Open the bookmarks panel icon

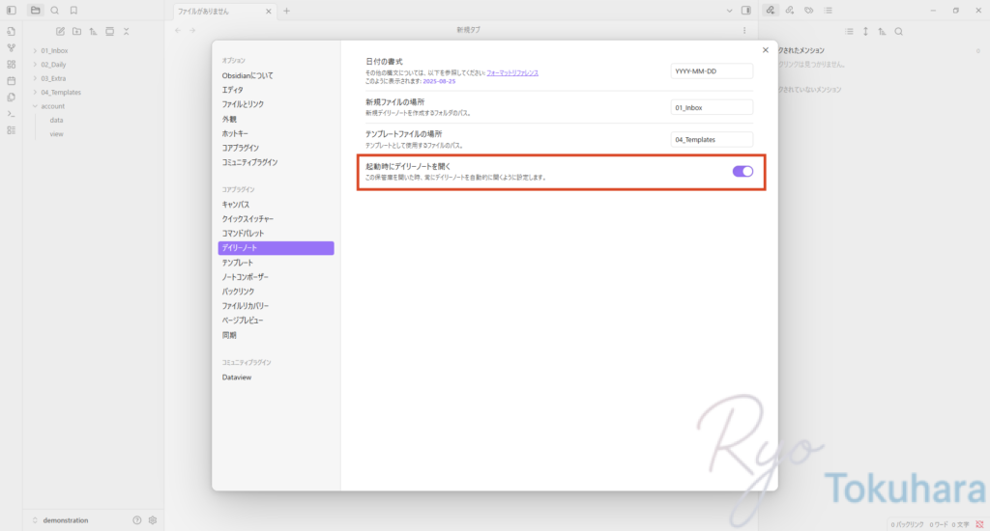click(73, 10)
